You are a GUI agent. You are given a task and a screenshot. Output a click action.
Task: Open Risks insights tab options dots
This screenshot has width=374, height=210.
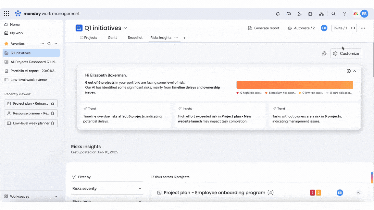(176, 38)
